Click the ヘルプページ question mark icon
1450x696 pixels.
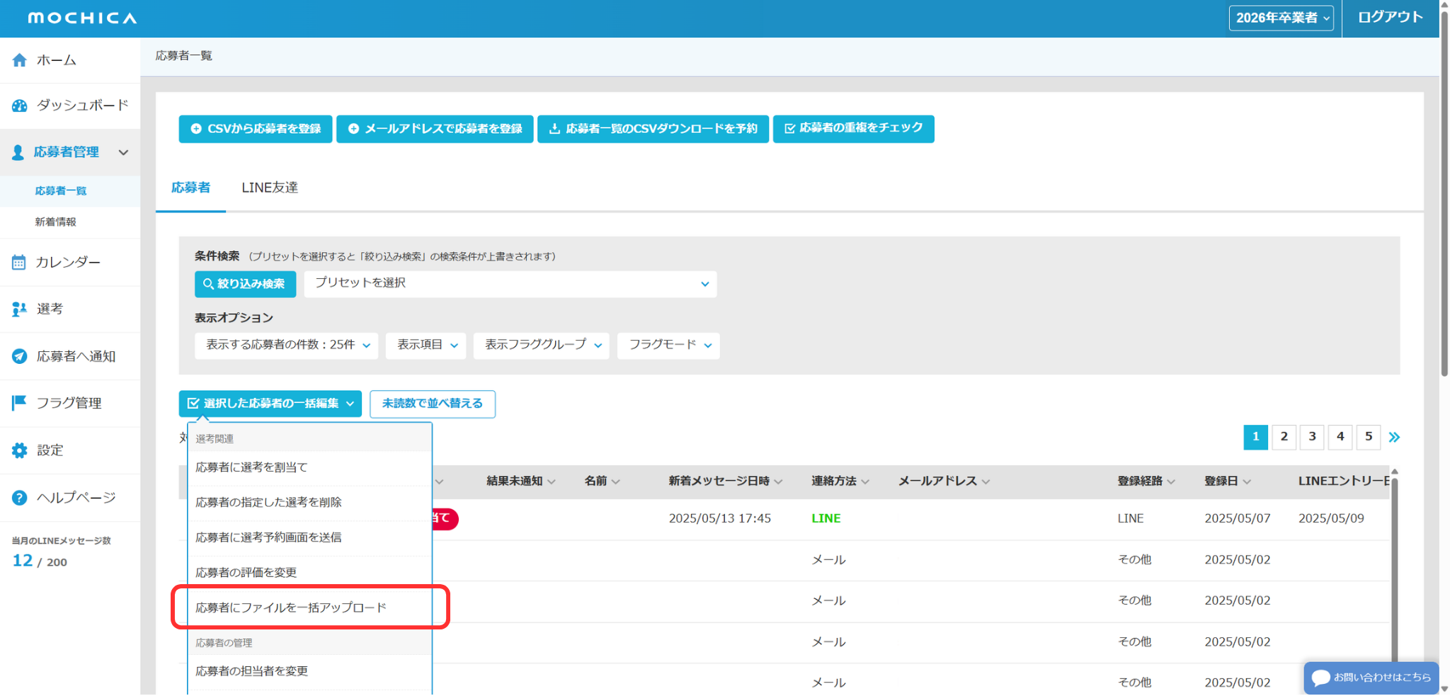point(19,498)
